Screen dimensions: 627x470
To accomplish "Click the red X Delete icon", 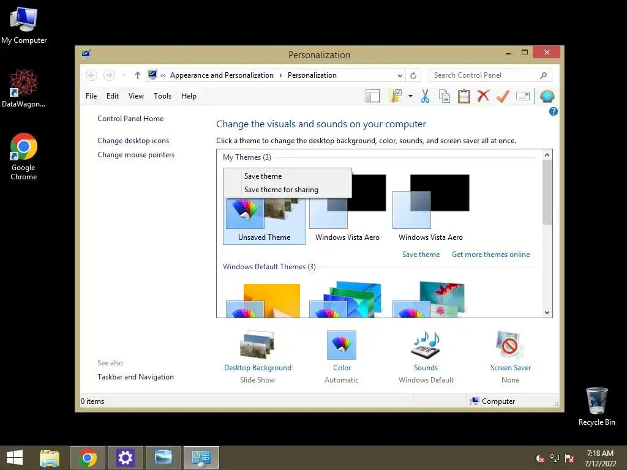I will click(x=483, y=96).
